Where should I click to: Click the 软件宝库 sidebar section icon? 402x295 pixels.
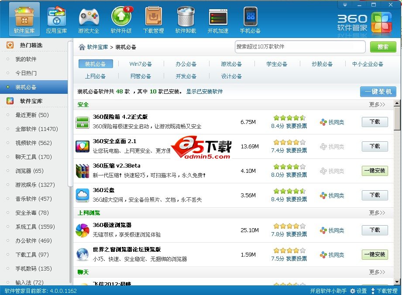[10, 101]
